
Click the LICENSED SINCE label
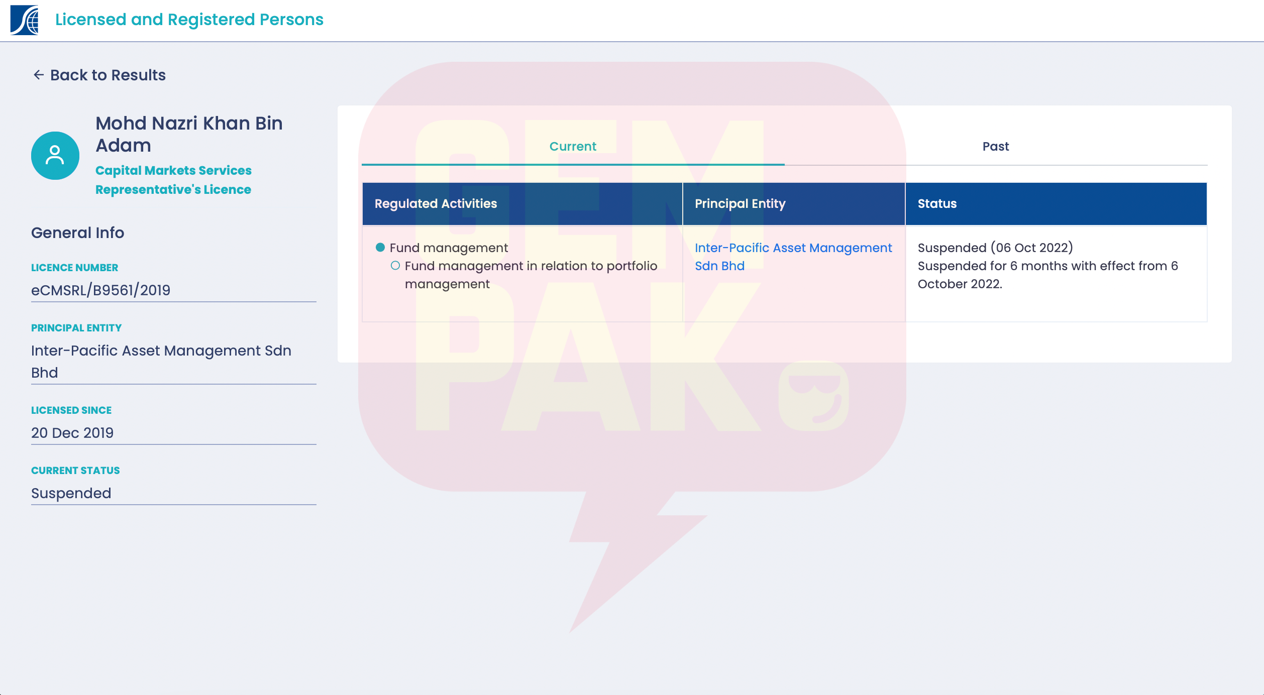71,410
